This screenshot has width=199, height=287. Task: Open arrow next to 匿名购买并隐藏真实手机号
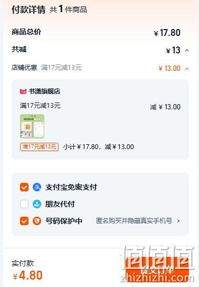(178, 221)
